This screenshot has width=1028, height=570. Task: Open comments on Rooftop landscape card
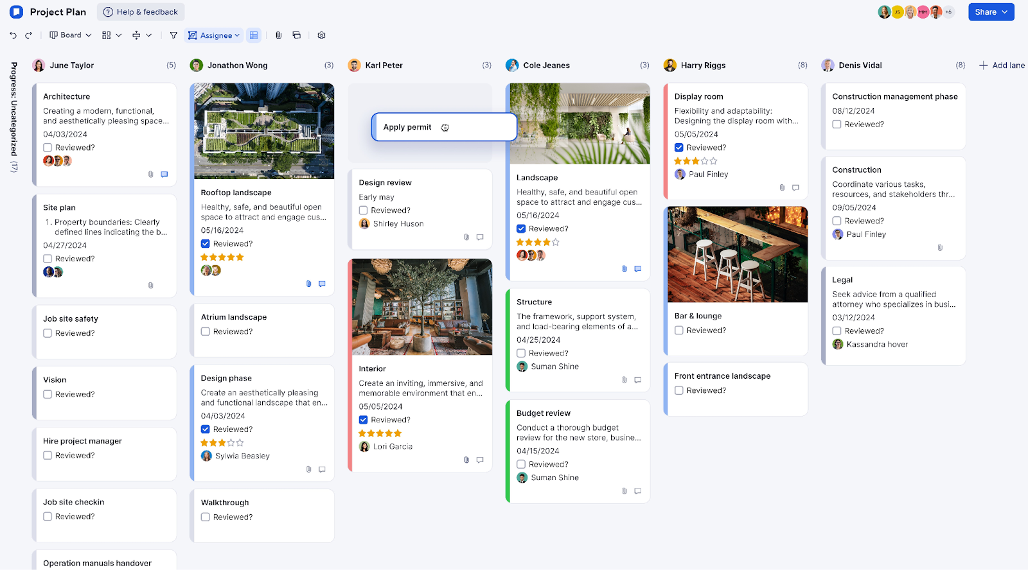tap(322, 284)
